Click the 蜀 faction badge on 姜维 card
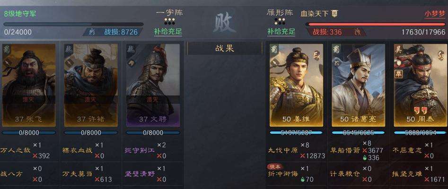The height and width of the screenshot is (189, 448). point(274,48)
